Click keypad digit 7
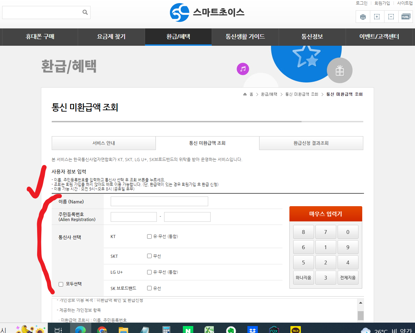This screenshot has height=333, width=415. (x=326, y=232)
